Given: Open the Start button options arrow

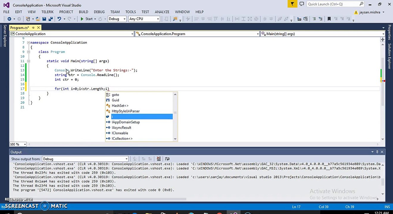Looking at the screenshot, I should (95, 19).
